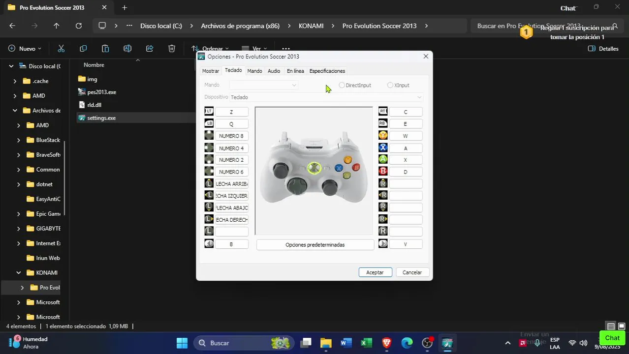Click the RT key field showing C
The height and width of the screenshot is (354, 629).
[x=406, y=112]
